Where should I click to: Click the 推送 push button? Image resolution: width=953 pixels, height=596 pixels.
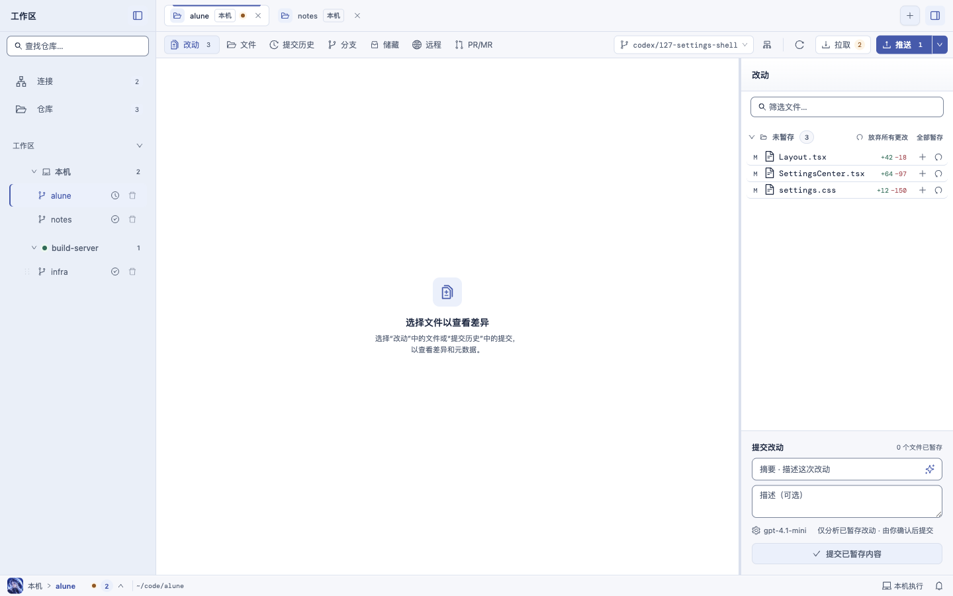pos(904,45)
